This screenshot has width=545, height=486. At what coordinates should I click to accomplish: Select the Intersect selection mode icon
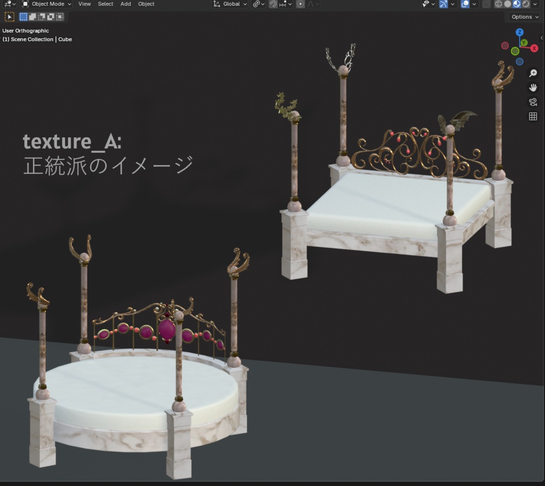(x=59, y=17)
